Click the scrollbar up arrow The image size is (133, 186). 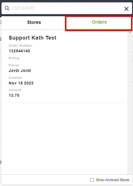(x=130, y=32)
